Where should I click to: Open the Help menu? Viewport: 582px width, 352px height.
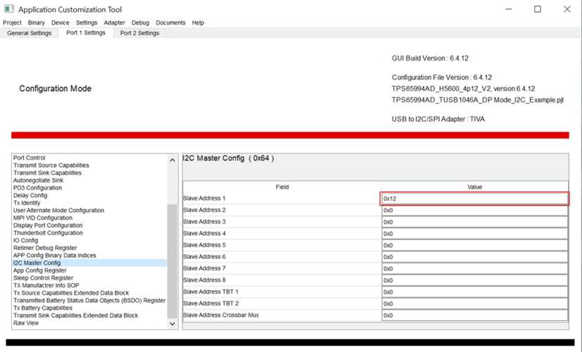198,23
